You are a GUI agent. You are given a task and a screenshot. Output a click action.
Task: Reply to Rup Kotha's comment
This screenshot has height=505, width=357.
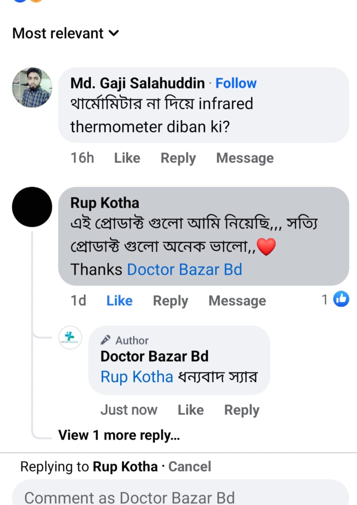170,301
